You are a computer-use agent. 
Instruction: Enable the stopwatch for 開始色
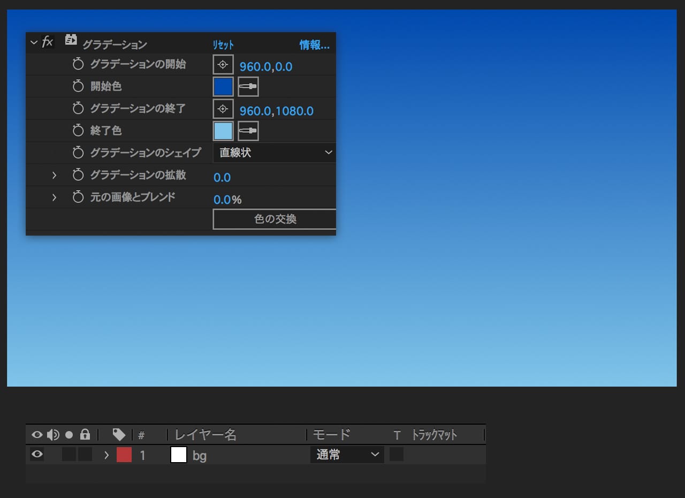(78, 87)
